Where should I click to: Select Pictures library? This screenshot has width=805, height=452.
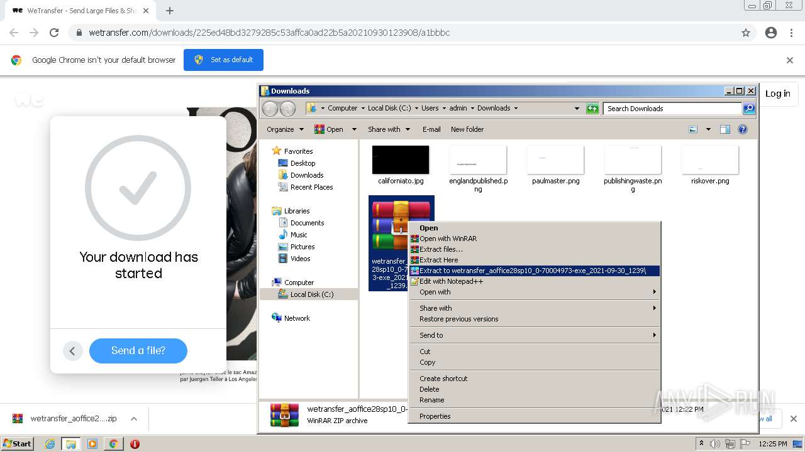(302, 247)
